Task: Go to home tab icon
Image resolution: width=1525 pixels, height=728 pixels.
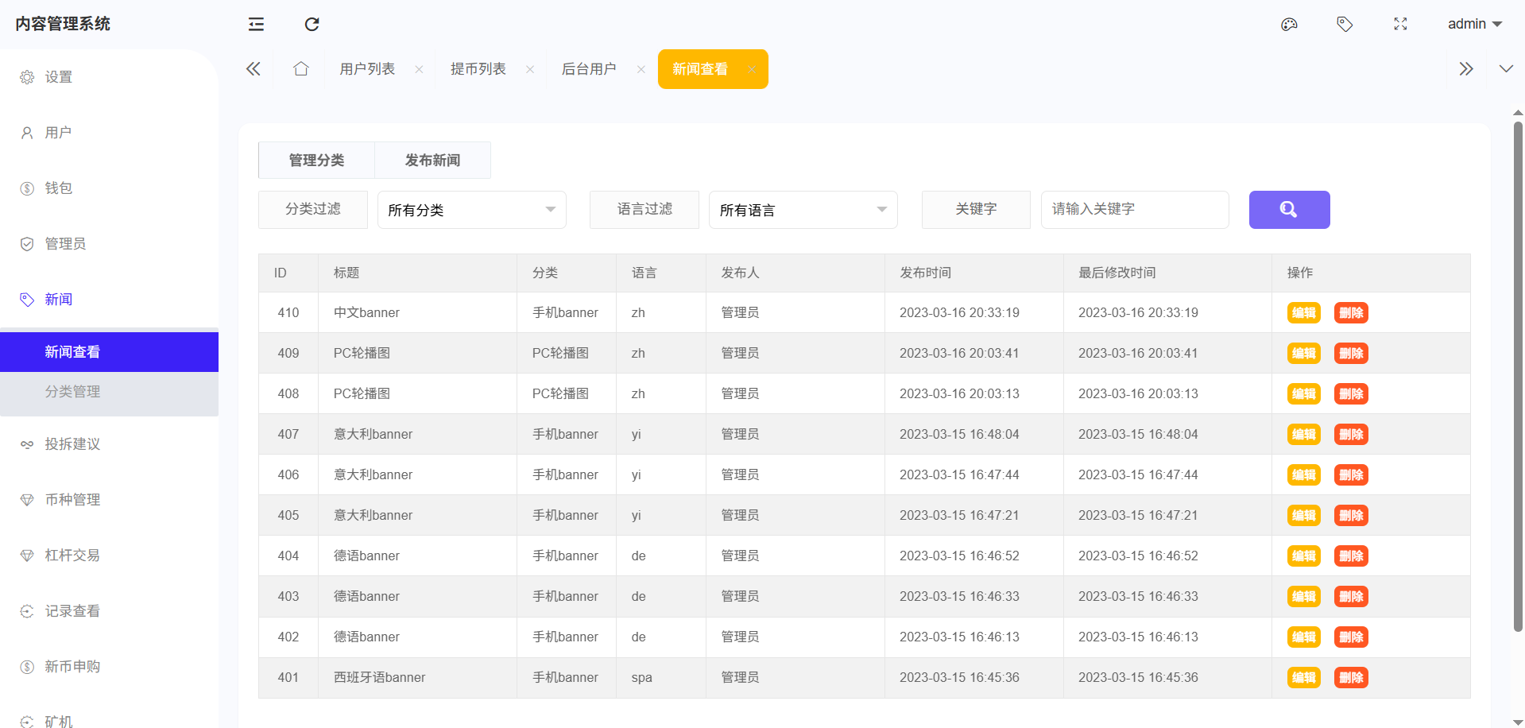Action: click(300, 69)
